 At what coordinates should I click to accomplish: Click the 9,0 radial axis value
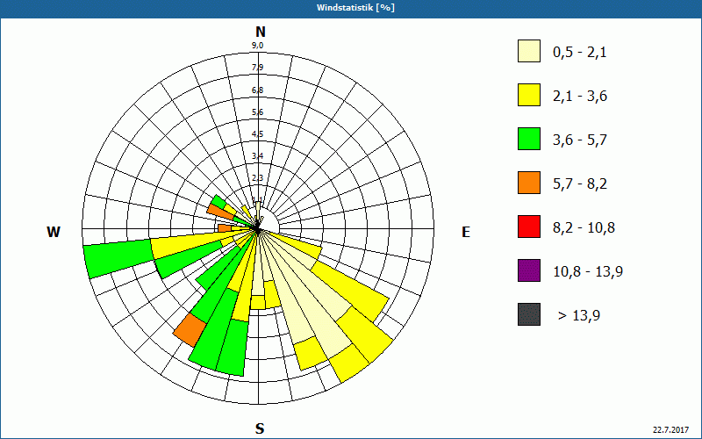pyautogui.click(x=257, y=46)
